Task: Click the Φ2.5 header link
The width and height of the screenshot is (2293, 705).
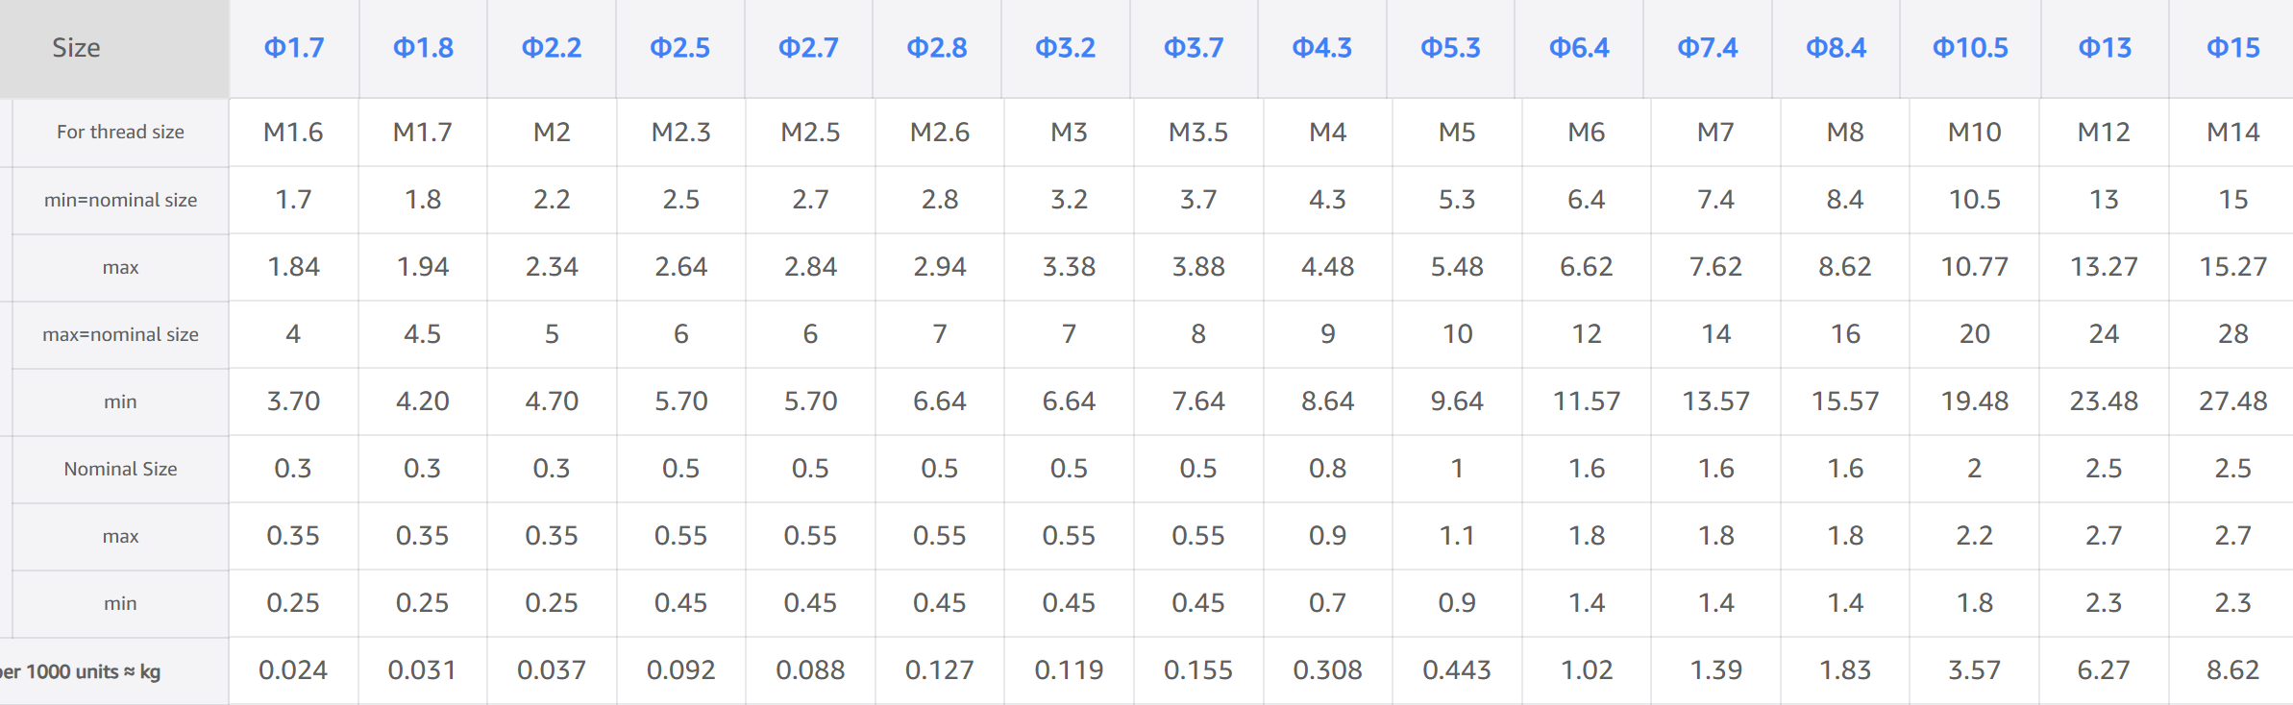Action: (x=679, y=48)
